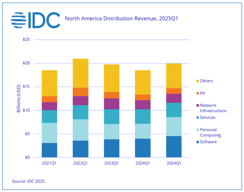Click the 2023Q1 x-axis label
This screenshot has height=192, width=244.
[111, 163]
